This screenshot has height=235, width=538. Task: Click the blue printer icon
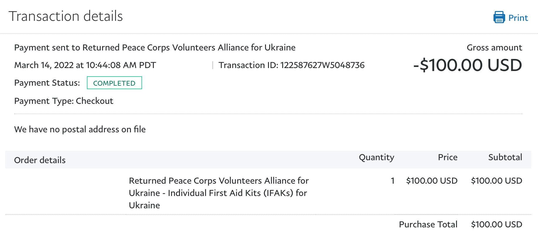coord(499,17)
